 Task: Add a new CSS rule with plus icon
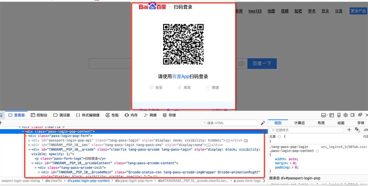tap(349, 130)
